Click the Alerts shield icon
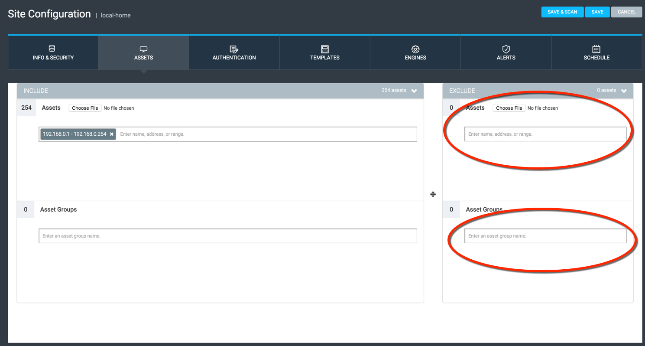The width and height of the screenshot is (645, 346). coord(506,49)
